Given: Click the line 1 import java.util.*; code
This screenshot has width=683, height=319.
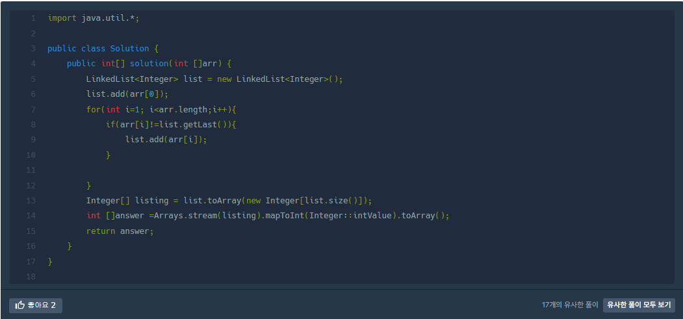Looking at the screenshot, I should [x=93, y=18].
